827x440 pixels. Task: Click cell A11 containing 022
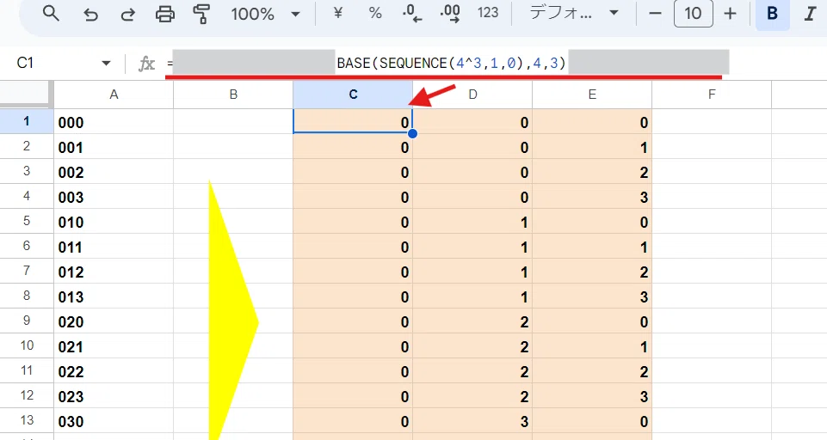[x=114, y=371]
